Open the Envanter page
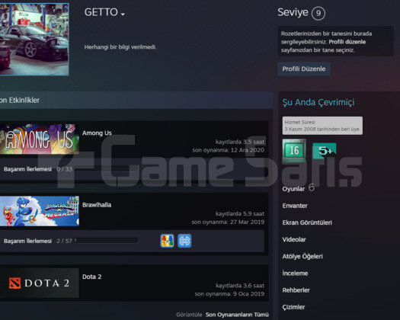The width and height of the screenshot is (400, 320). (x=295, y=206)
